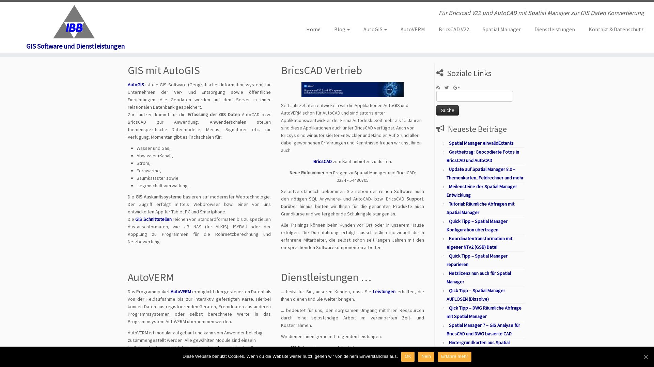The height and width of the screenshot is (367, 654).
Task: Click the Strom list item
Action: pyautogui.click(x=143, y=163)
